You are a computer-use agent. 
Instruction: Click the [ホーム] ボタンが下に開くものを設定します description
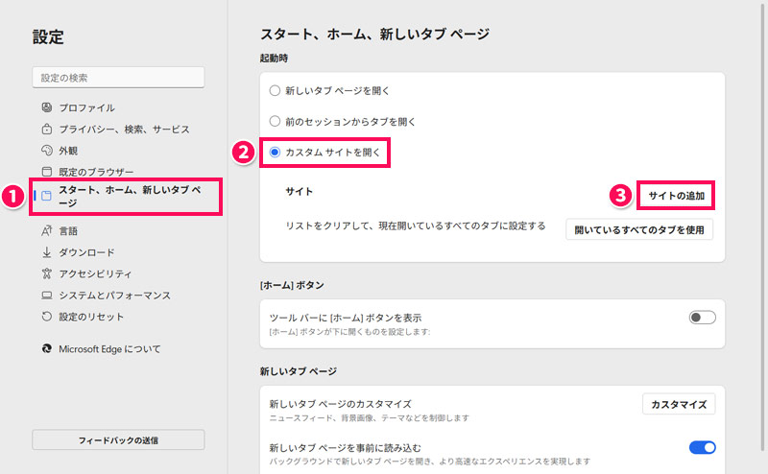(x=349, y=331)
